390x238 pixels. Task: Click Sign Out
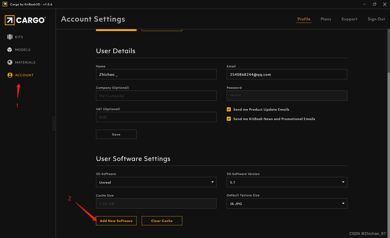pos(376,19)
